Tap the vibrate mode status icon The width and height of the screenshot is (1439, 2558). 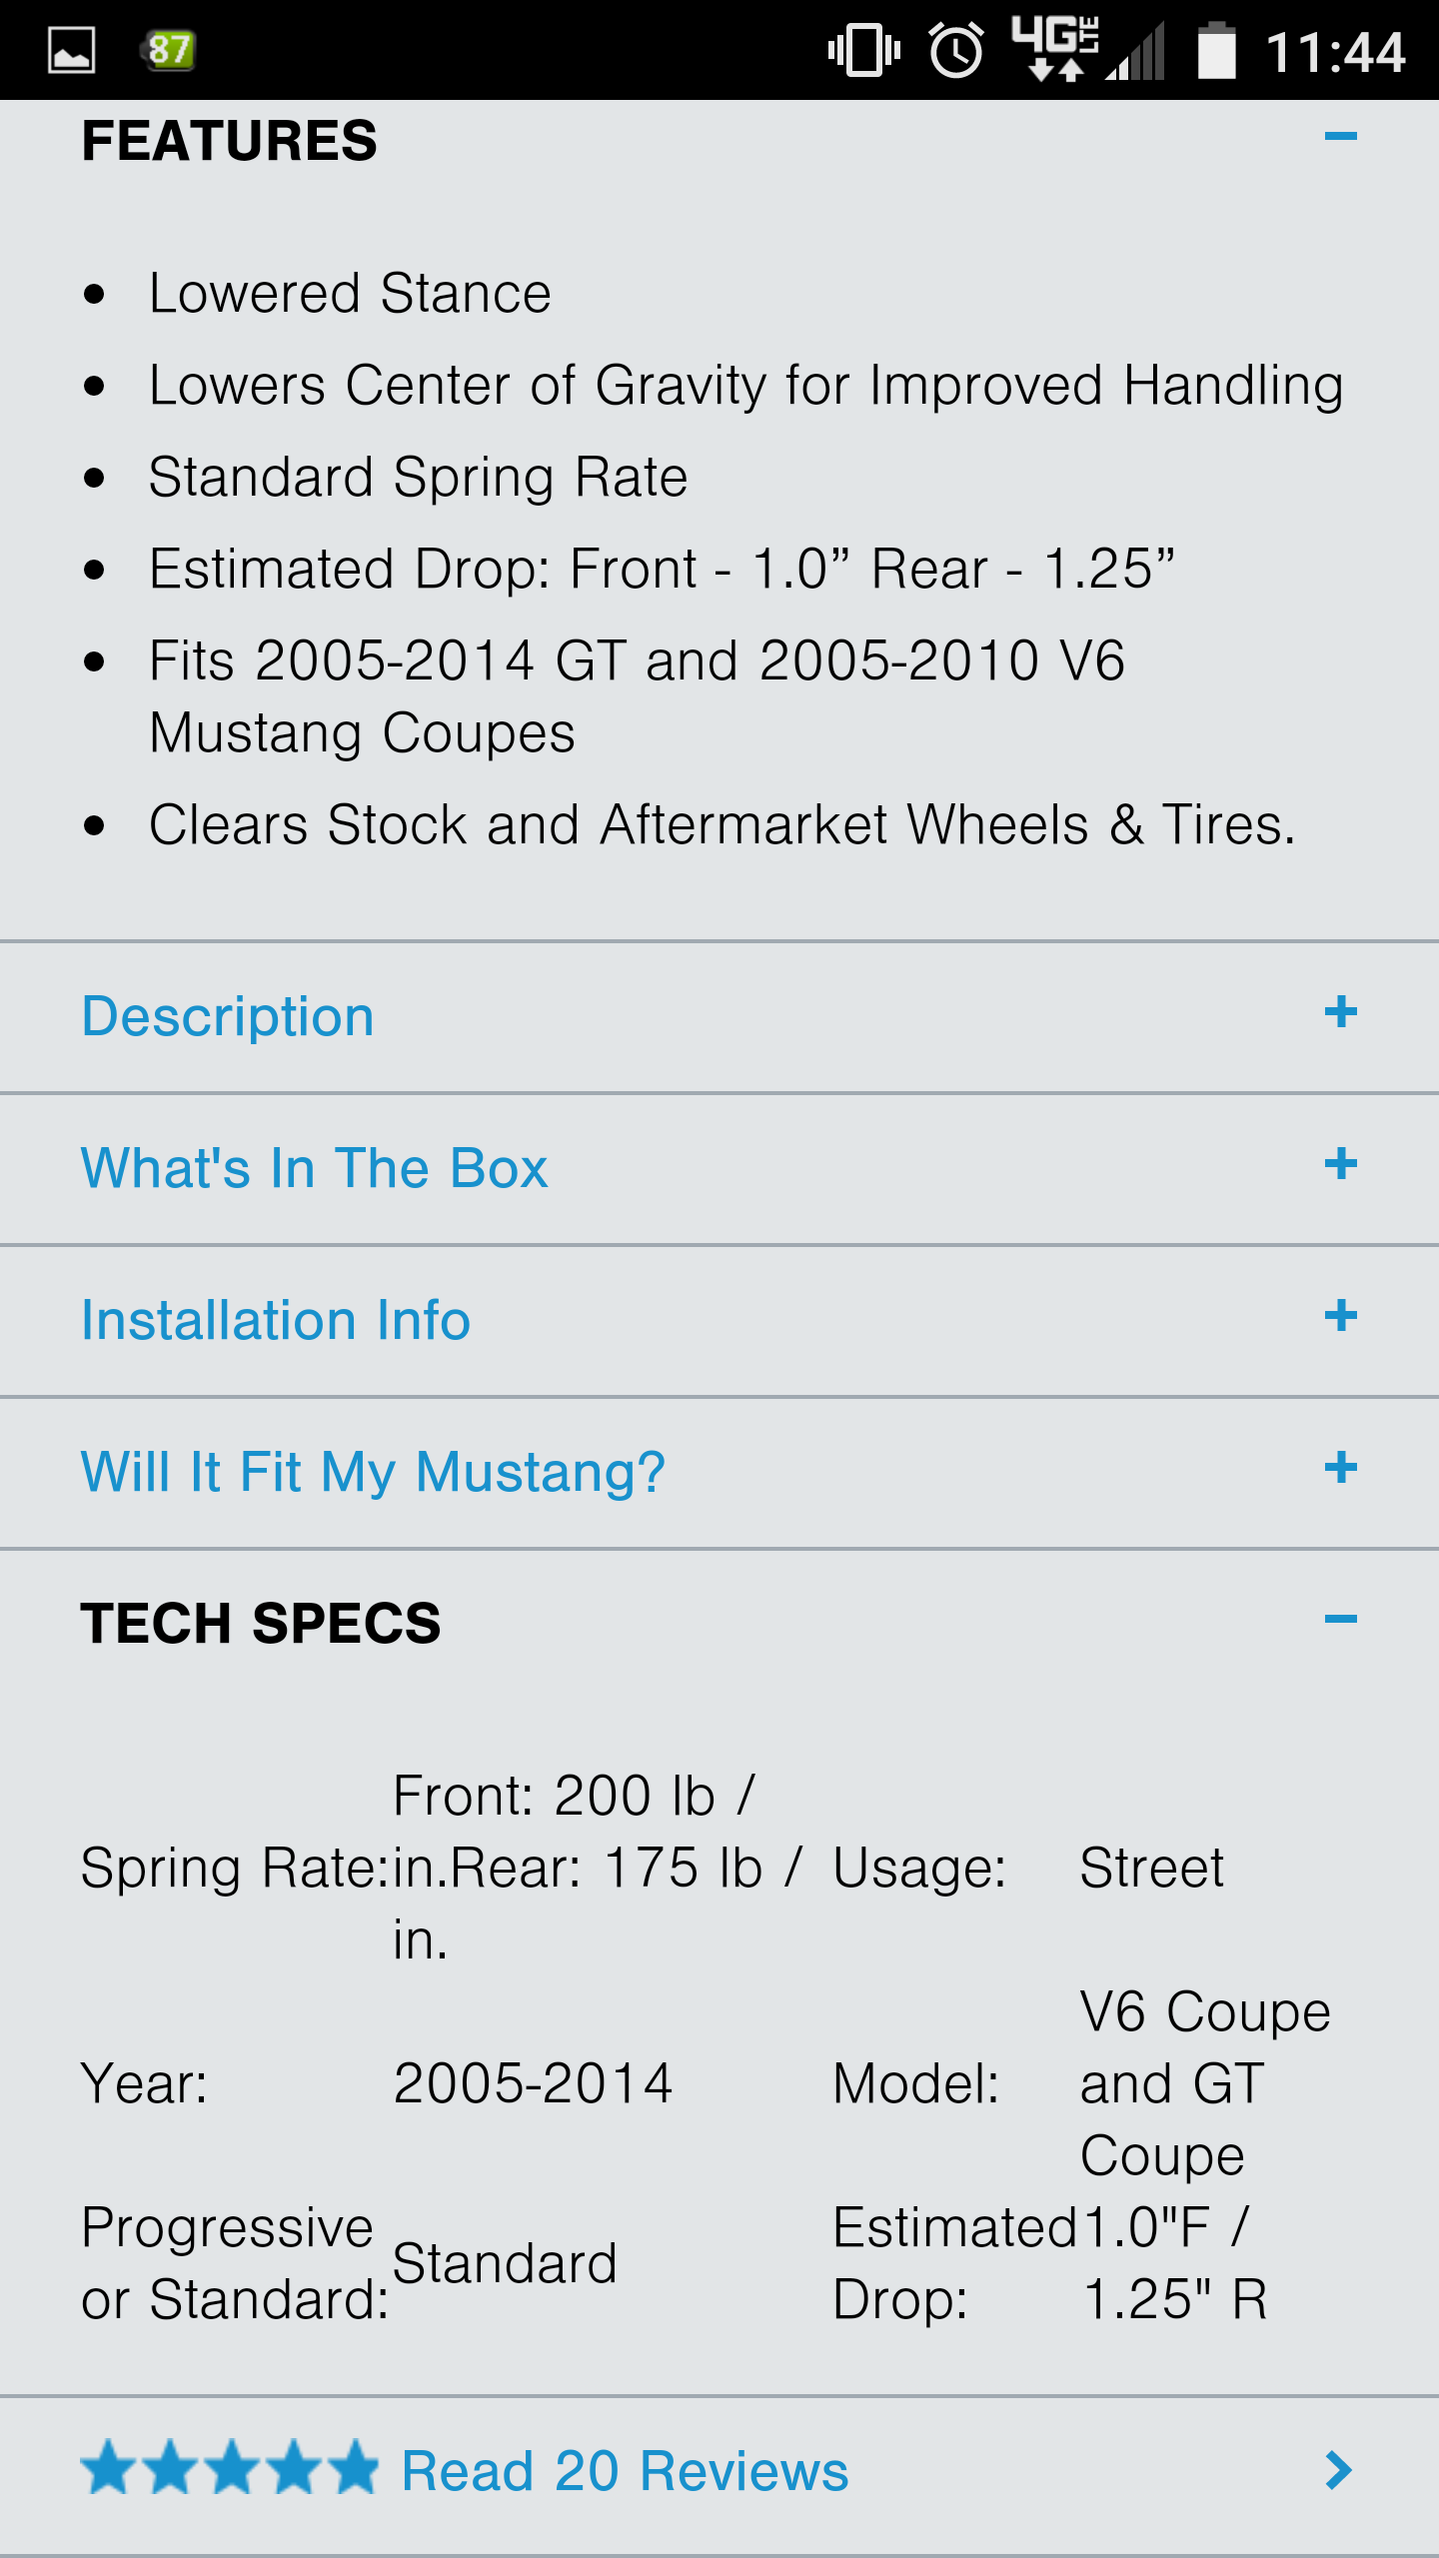pos(864,50)
